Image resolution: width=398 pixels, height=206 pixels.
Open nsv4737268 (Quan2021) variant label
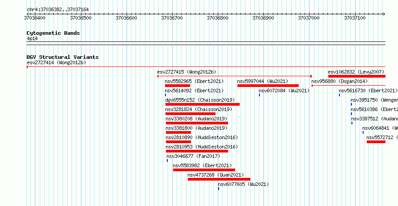tap(216, 175)
